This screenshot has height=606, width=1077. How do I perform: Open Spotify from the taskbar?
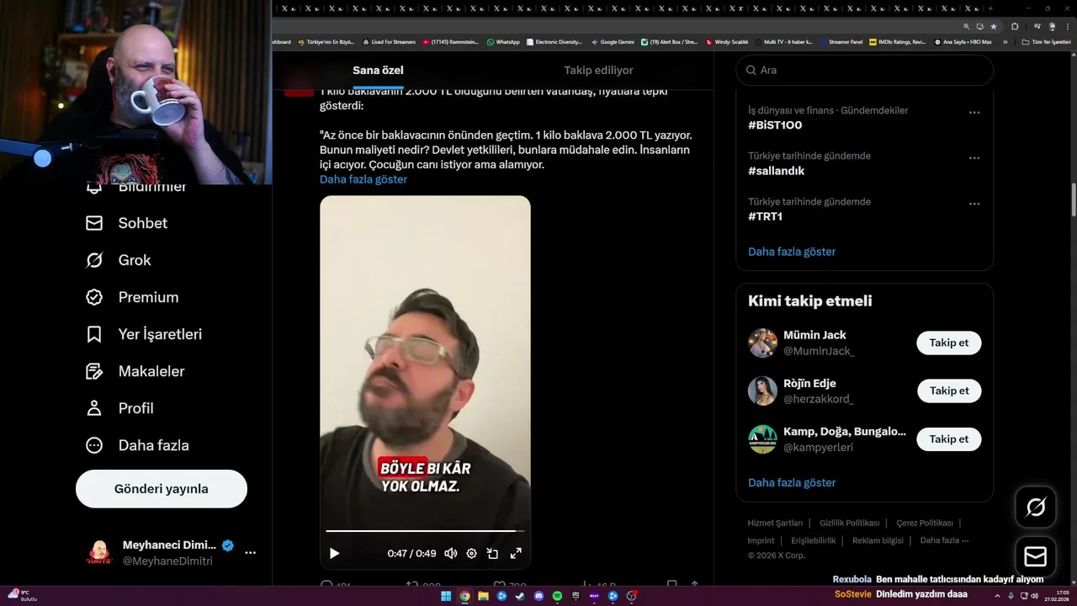(x=557, y=596)
